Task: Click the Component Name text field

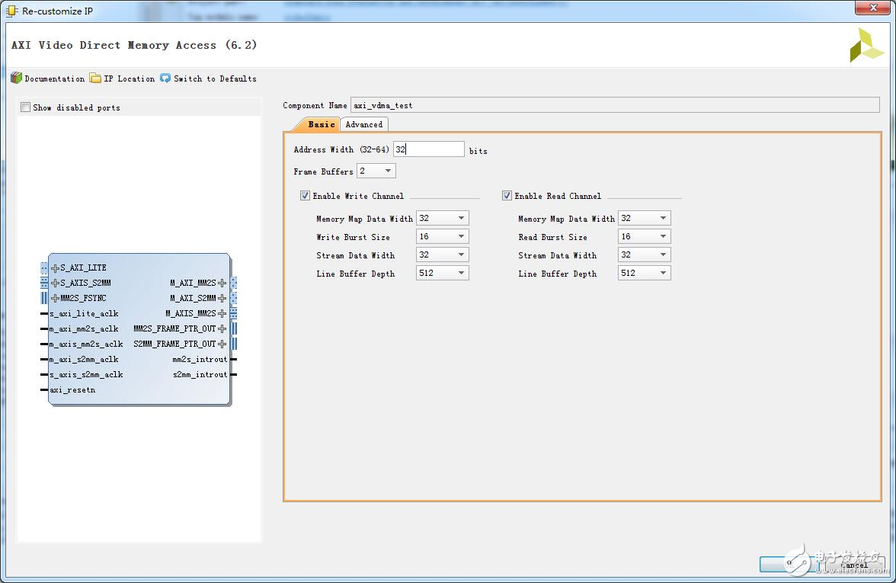Action: tap(614, 105)
